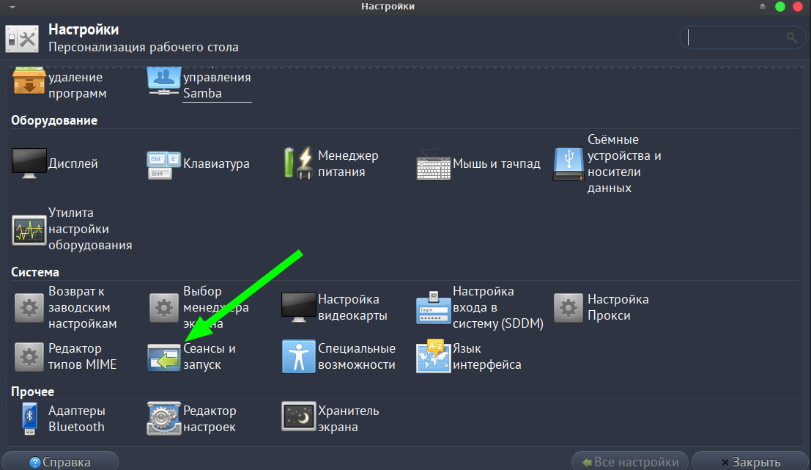Open the Мышь и тачпад icon

434,164
